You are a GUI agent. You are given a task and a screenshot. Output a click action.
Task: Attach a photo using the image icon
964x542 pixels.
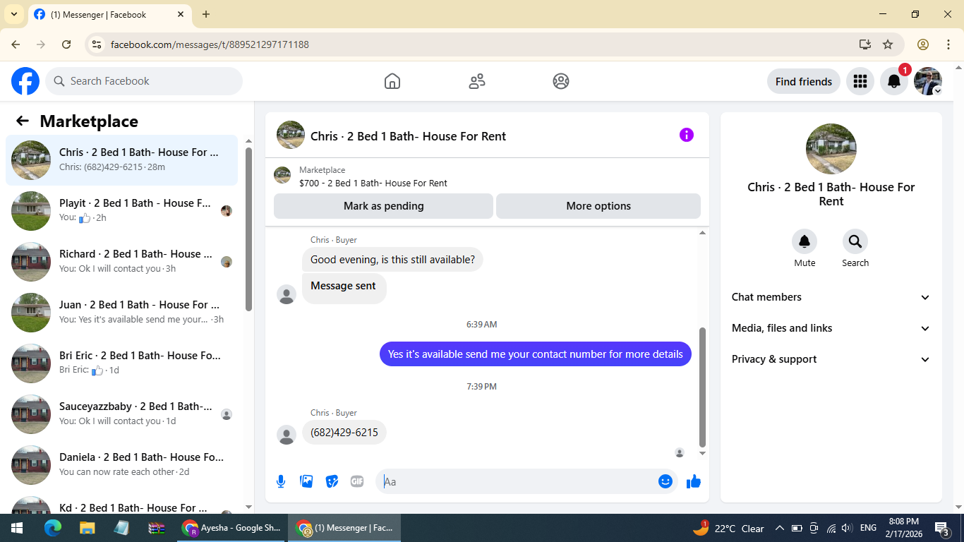pyautogui.click(x=306, y=481)
